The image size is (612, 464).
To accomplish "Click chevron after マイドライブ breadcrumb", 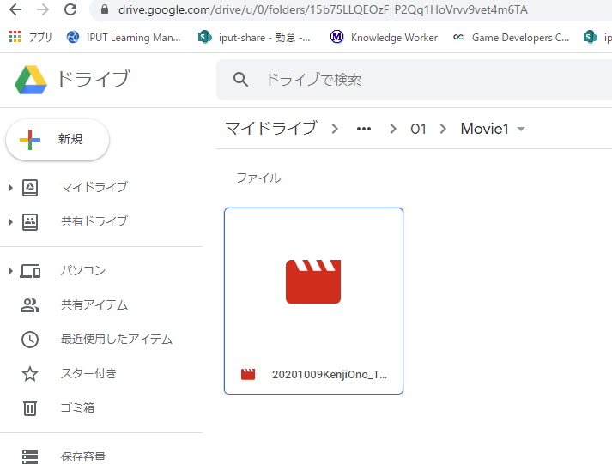I will point(335,129).
